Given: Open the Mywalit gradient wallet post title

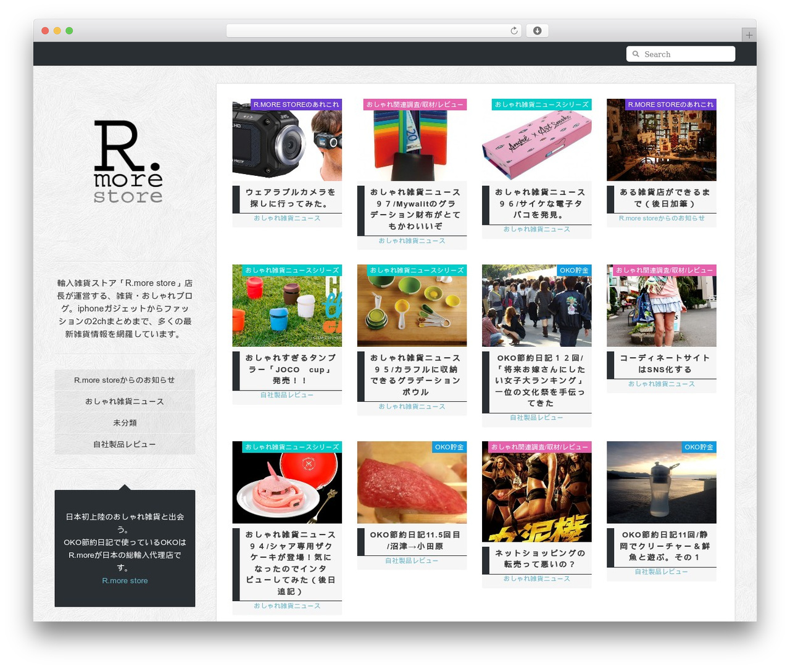Looking at the screenshot, I should point(415,209).
